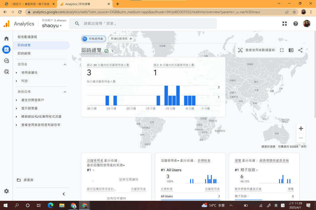Open dropdown arrow next to 即時總覽 title

pos(113,51)
